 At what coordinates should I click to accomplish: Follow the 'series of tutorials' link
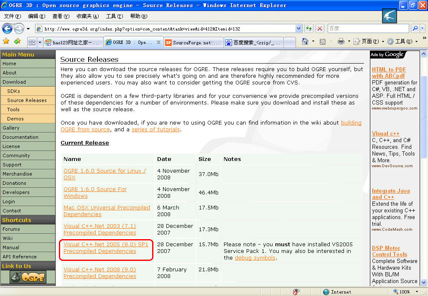(x=155, y=130)
